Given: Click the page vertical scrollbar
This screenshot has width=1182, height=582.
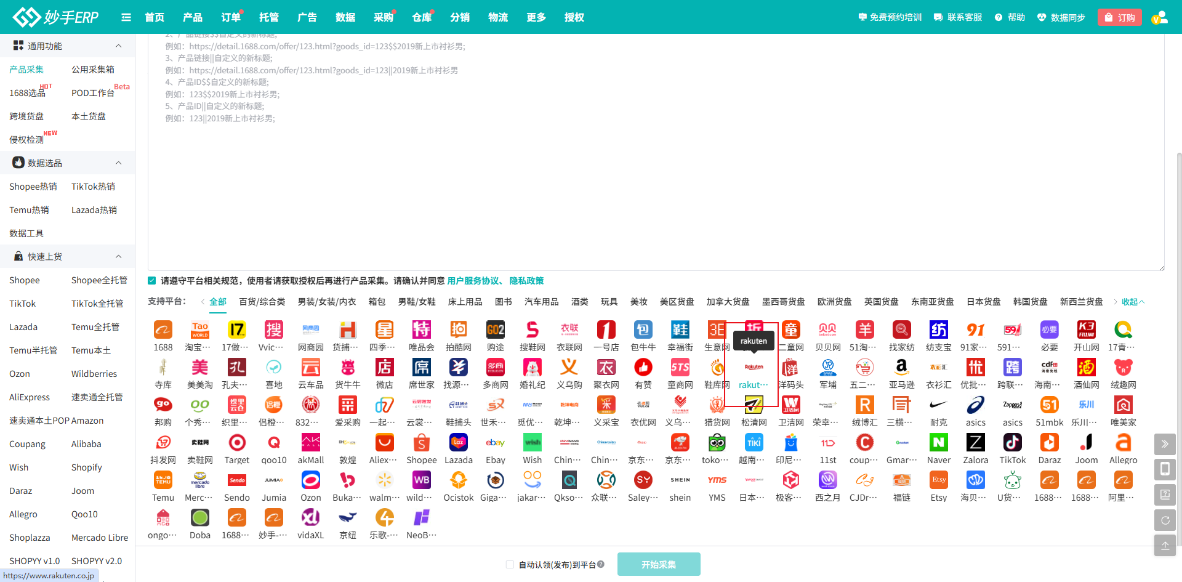Looking at the screenshot, I should click(x=1179, y=348).
